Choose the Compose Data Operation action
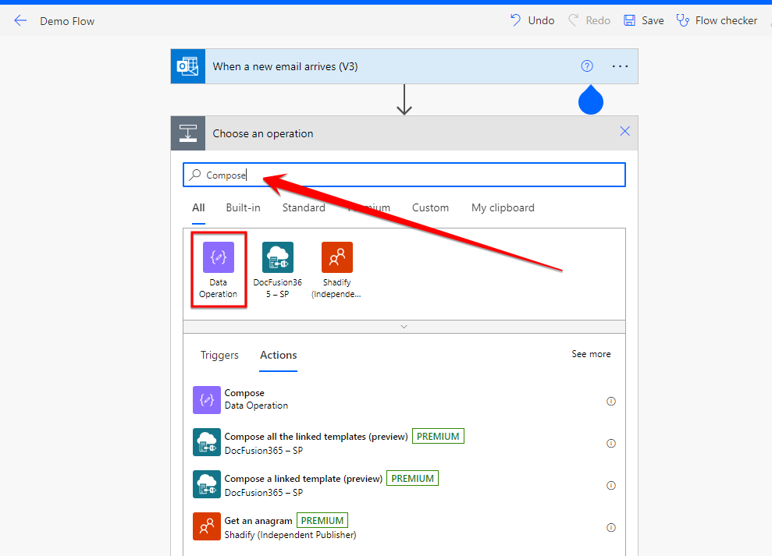Image resolution: width=772 pixels, height=556 pixels. click(x=404, y=400)
